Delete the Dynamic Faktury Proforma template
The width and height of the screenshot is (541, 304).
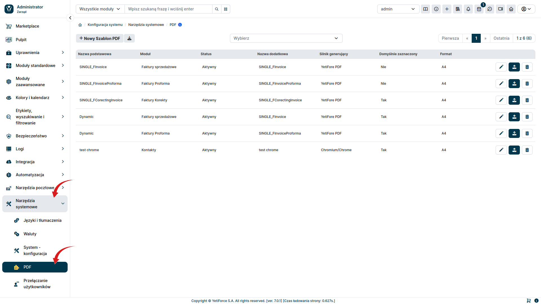point(527,133)
